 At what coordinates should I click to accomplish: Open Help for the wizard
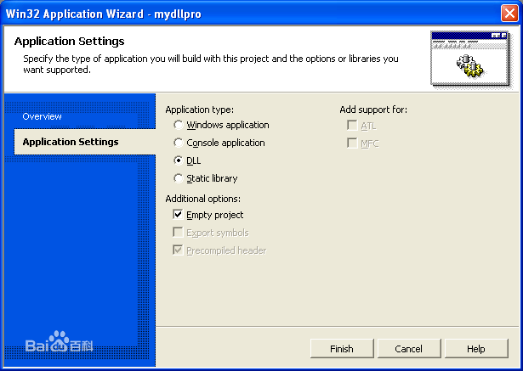(x=476, y=349)
